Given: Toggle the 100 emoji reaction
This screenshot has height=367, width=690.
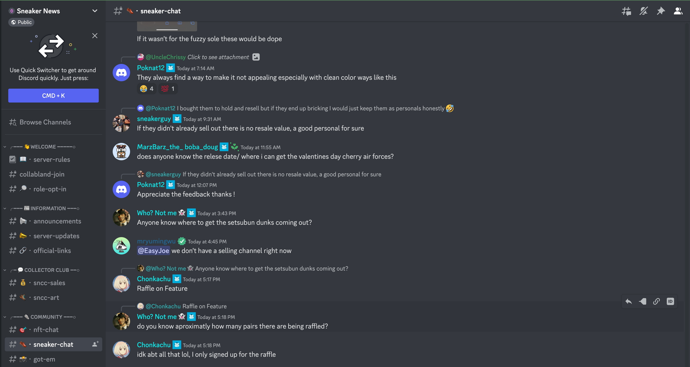Looking at the screenshot, I should [168, 88].
